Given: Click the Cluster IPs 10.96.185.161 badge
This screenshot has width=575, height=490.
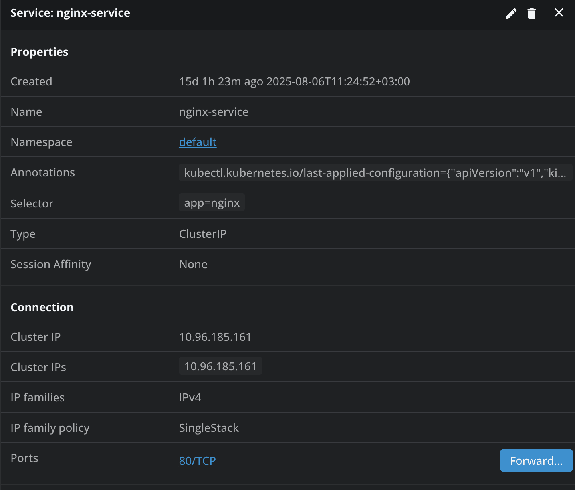Looking at the screenshot, I should pos(220,366).
